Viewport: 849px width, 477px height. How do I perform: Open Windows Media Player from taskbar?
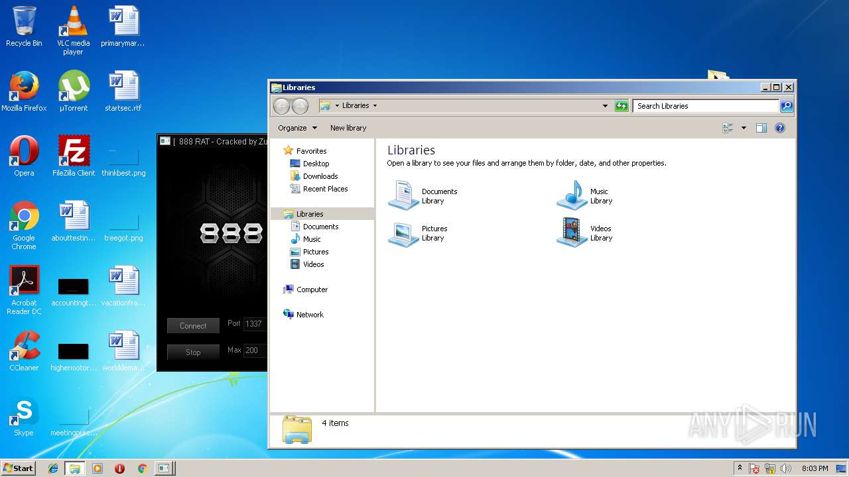point(98,468)
